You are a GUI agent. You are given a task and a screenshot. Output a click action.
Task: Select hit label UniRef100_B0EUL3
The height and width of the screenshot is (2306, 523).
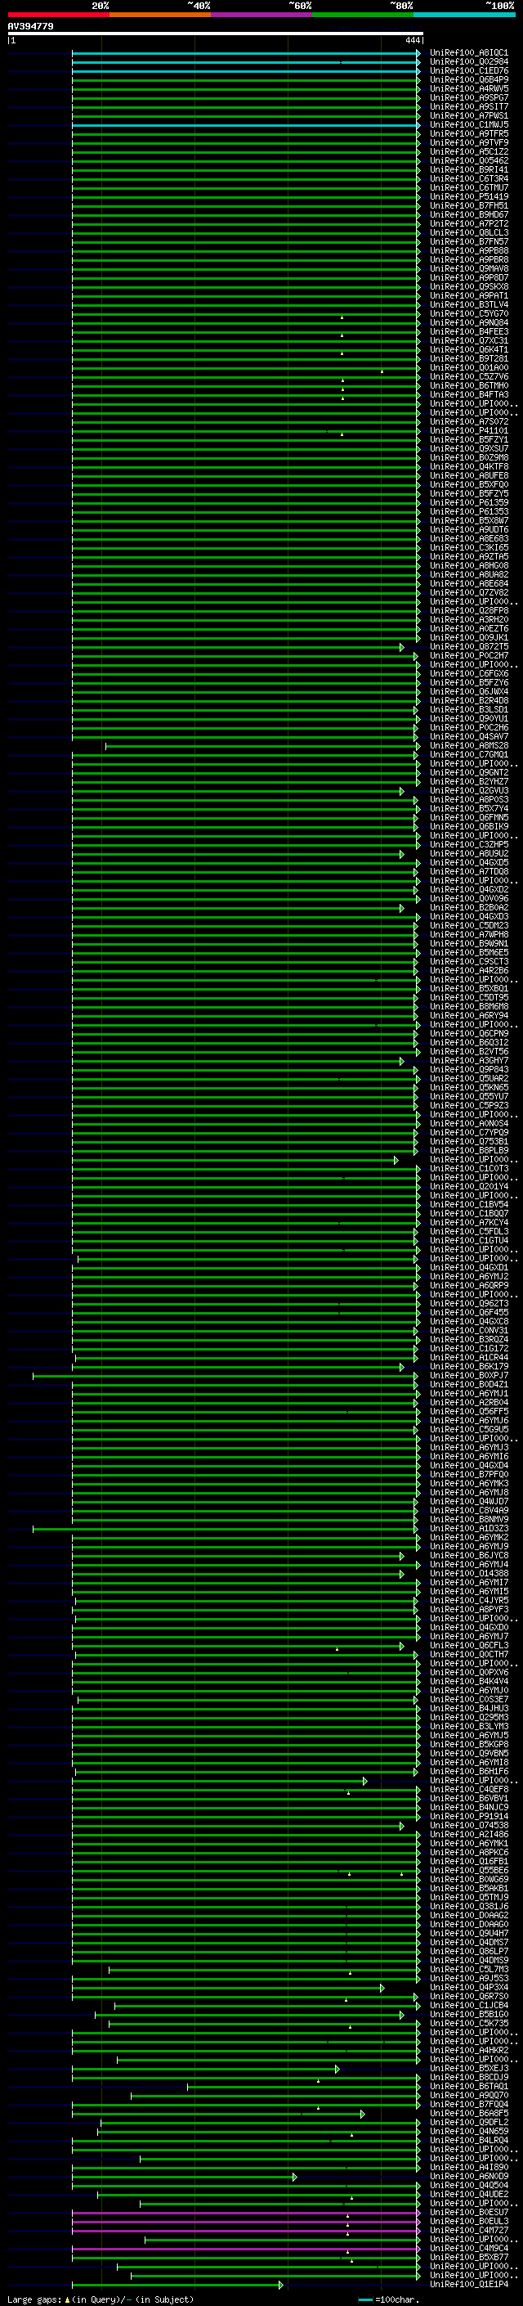(468, 2221)
